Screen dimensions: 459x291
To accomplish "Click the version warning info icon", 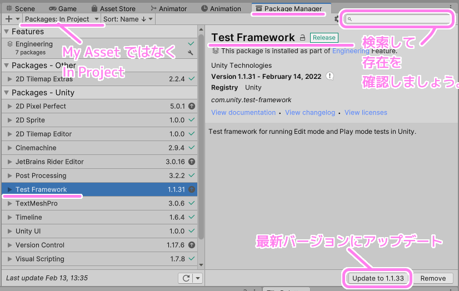I will coord(330,76).
